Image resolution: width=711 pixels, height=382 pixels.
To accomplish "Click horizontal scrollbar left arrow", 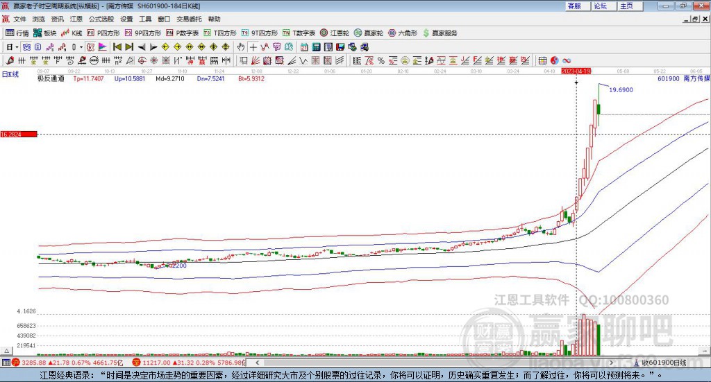I will 258,363.
